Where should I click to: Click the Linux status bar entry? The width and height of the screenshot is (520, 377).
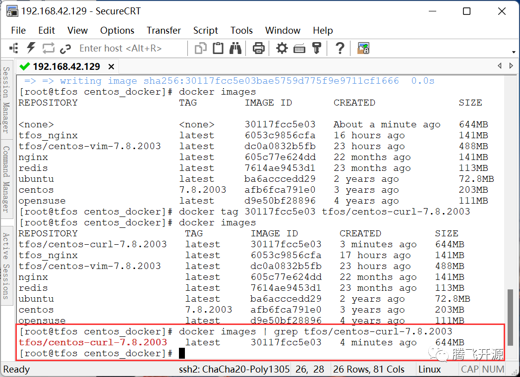click(429, 369)
